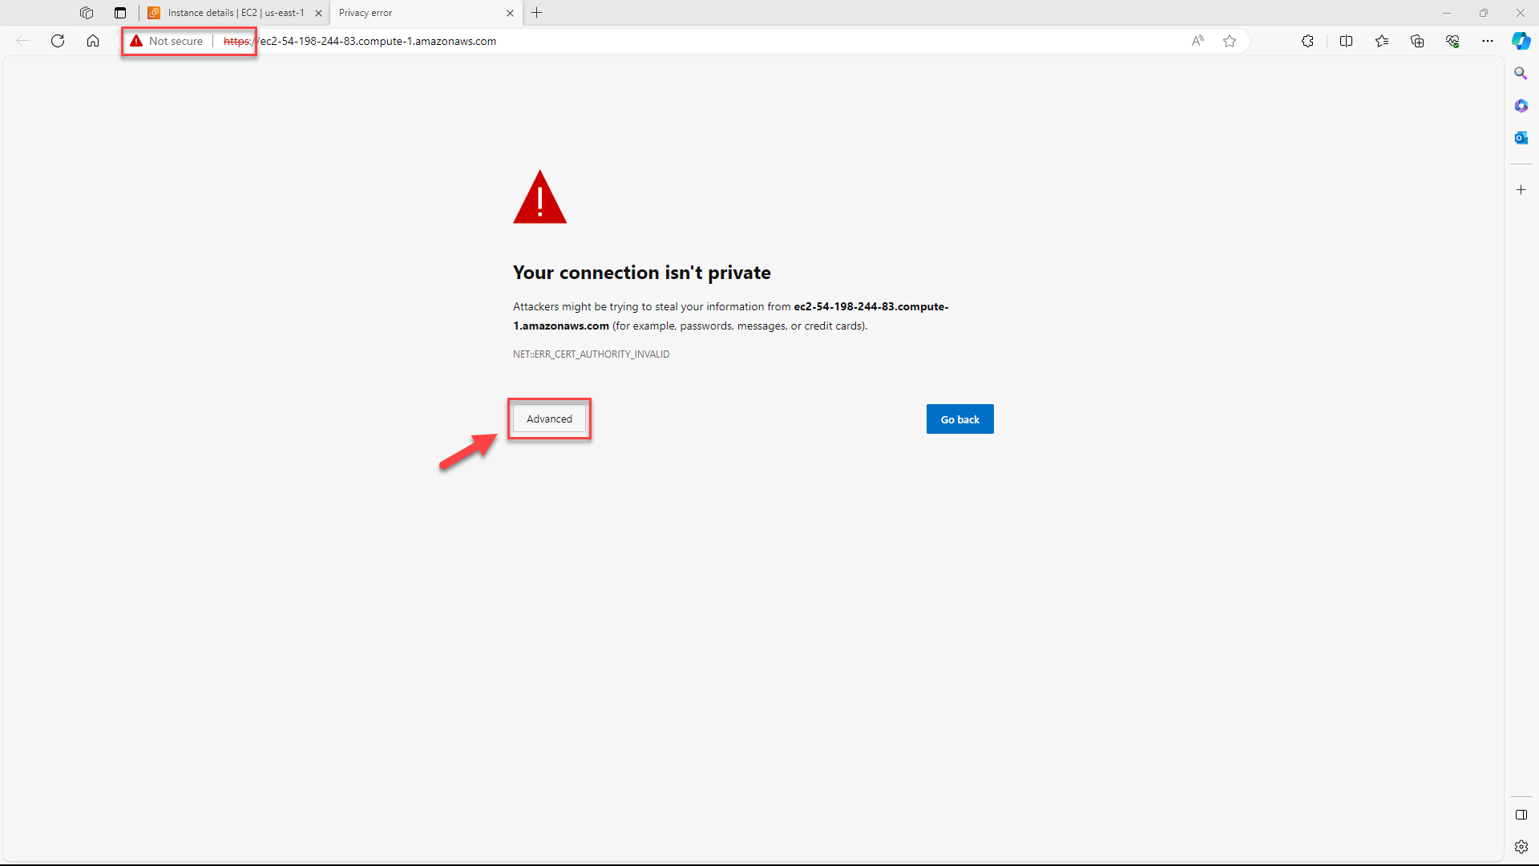Open Browser essentials

pos(1452,41)
